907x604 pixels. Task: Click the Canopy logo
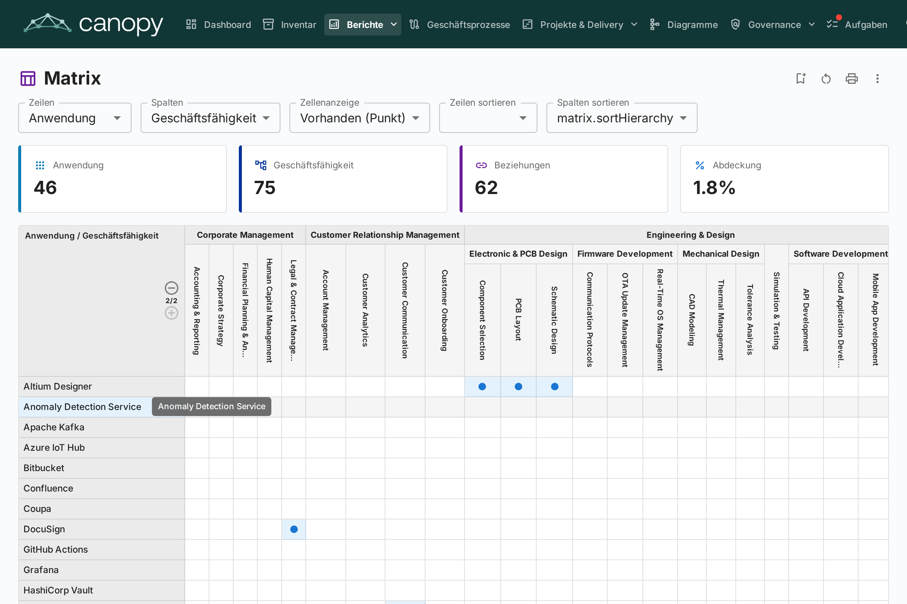click(93, 24)
